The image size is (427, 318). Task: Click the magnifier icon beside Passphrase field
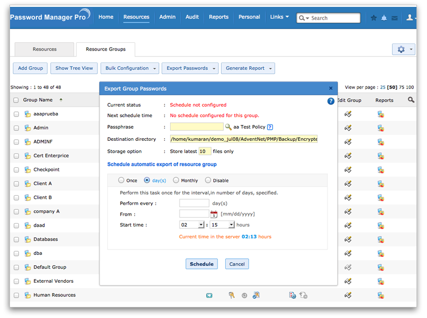click(x=228, y=127)
